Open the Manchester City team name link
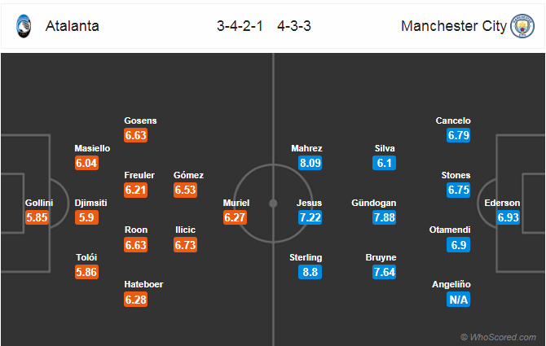The image size is (546, 346). coord(453,26)
